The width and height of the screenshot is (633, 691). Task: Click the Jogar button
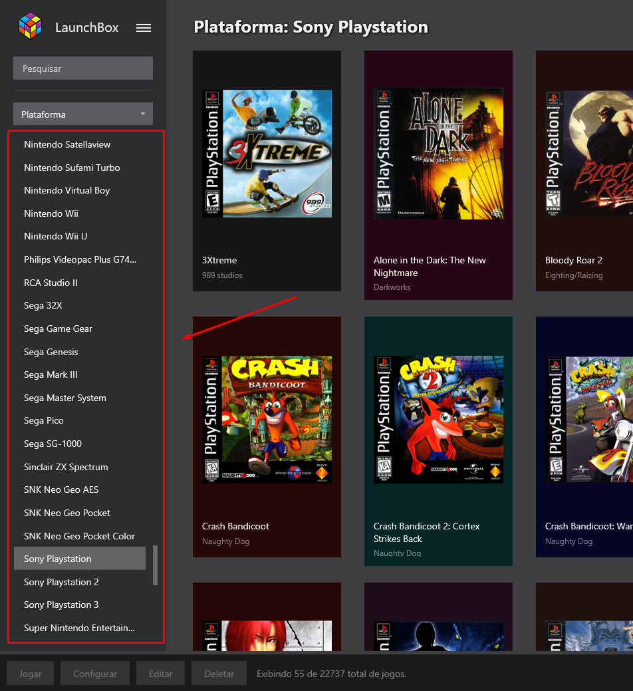(30, 674)
